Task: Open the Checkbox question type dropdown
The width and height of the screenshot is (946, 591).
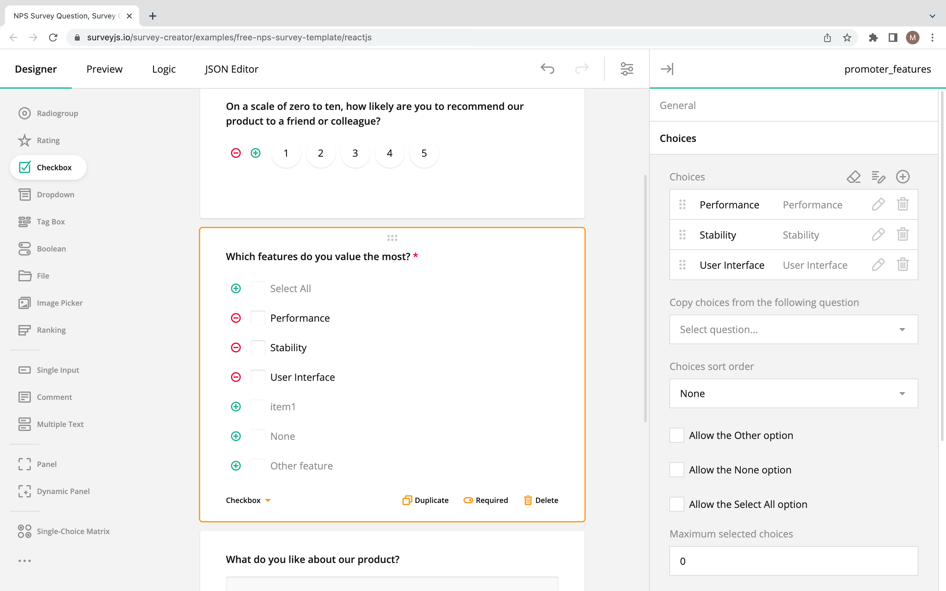Action: [248, 500]
